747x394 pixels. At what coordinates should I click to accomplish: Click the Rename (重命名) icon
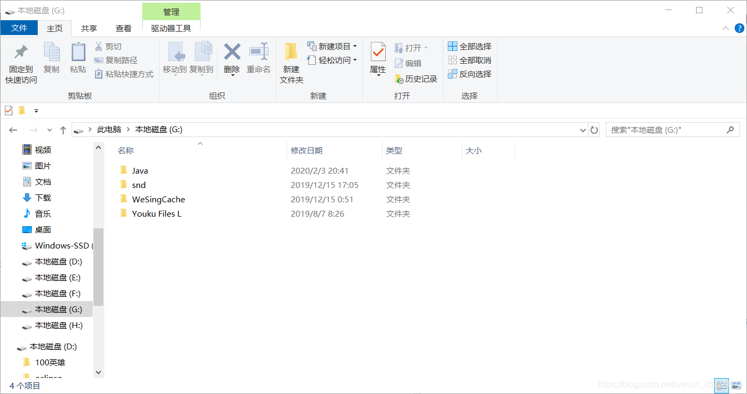click(259, 52)
